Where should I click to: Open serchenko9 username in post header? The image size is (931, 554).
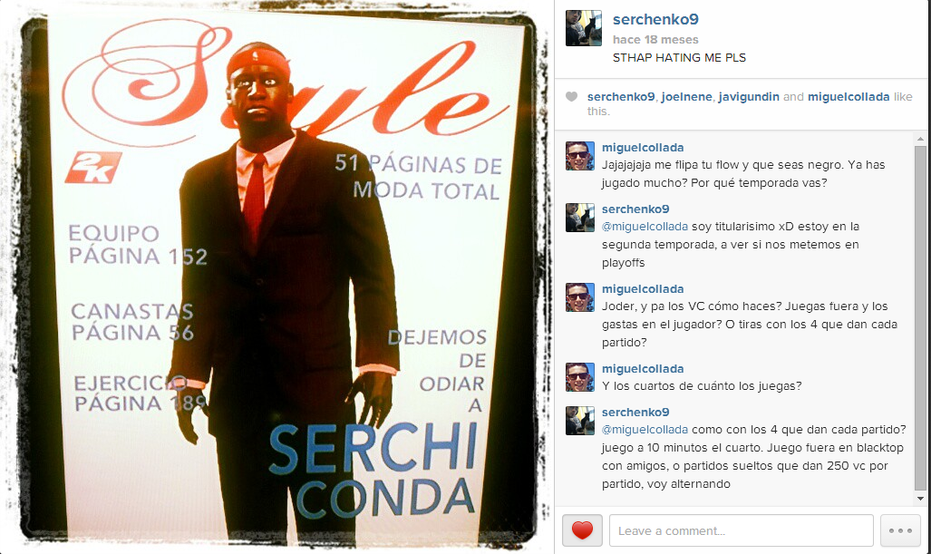click(655, 19)
